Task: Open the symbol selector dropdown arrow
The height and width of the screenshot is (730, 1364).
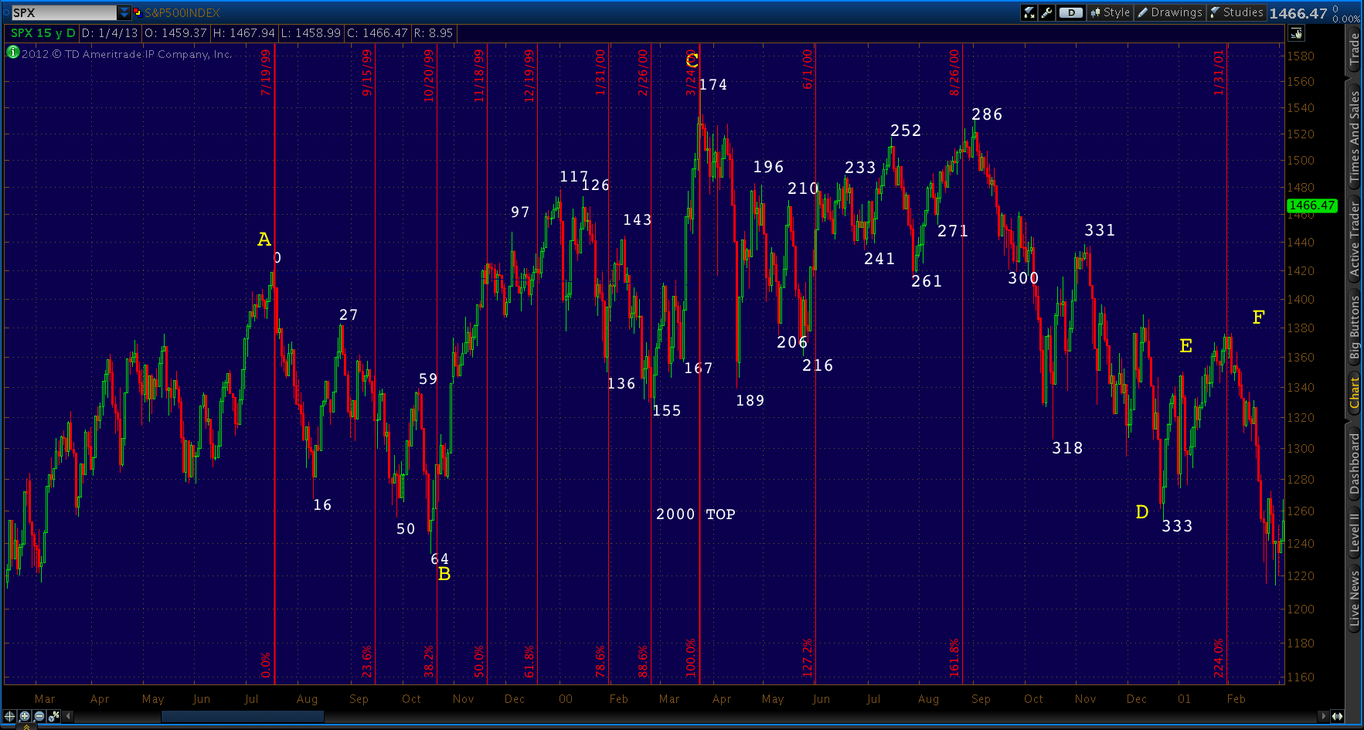Action: click(x=124, y=12)
